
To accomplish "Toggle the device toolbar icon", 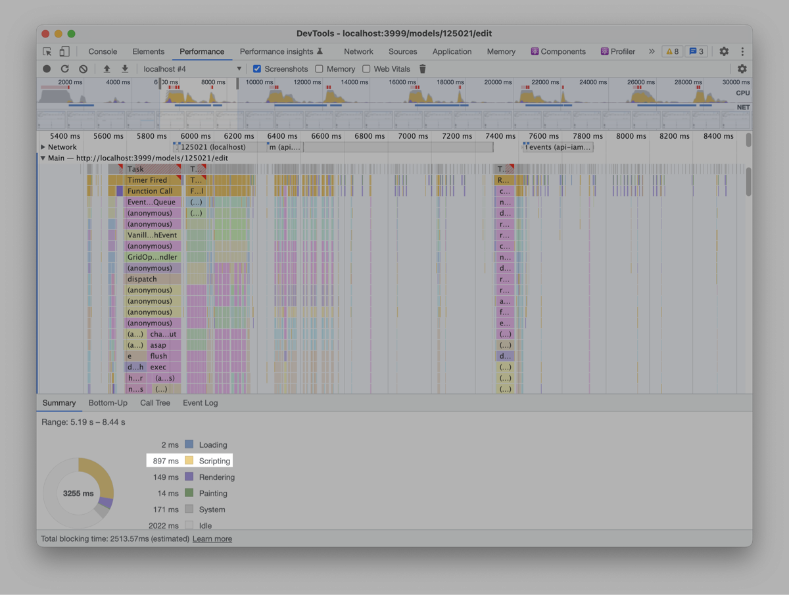I will coord(64,51).
